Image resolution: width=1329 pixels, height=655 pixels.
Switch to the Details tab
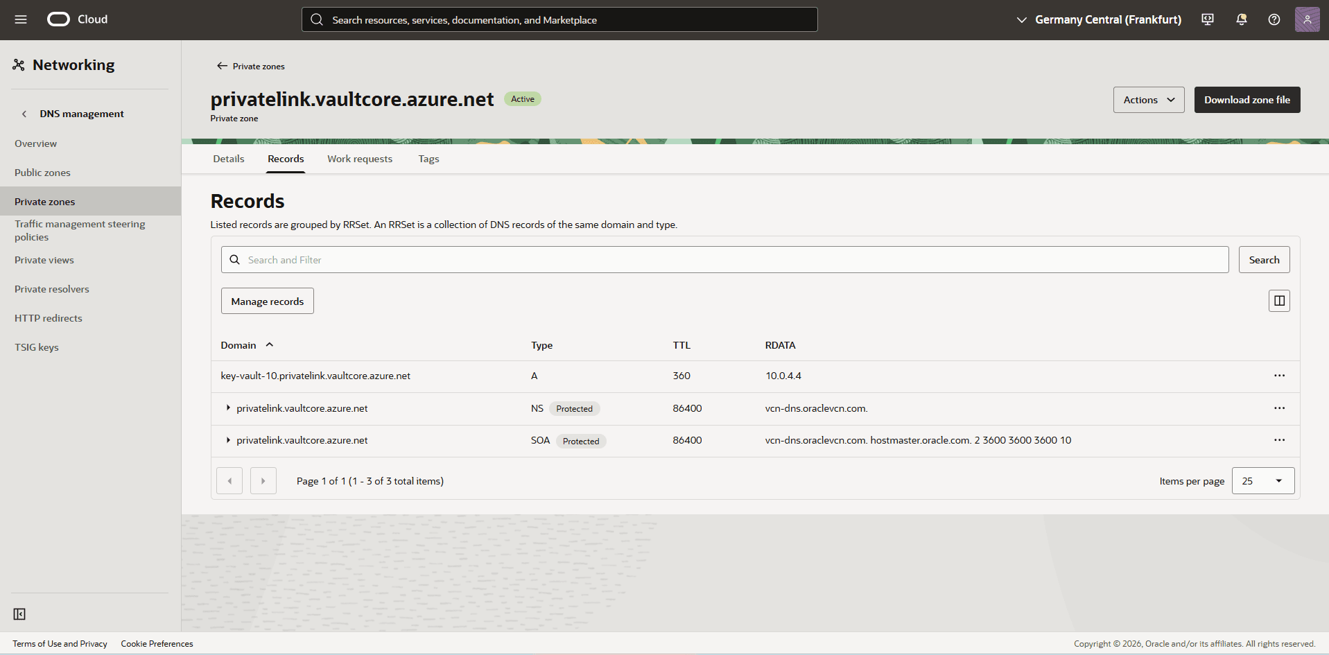[x=229, y=159]
